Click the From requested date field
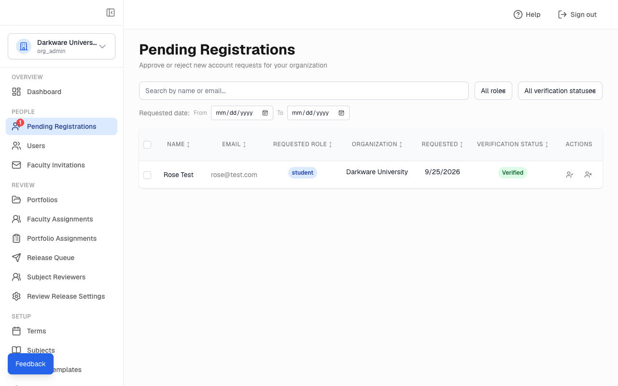This screenshot has height=386, width=618. (242, 113)
